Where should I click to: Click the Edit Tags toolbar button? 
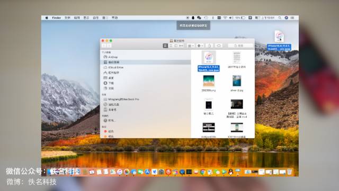[x=219, y=46]
